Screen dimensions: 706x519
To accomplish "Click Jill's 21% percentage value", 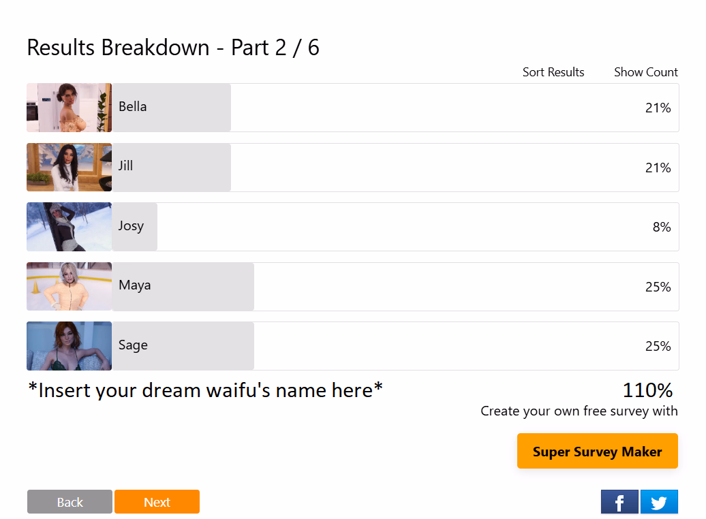I will coord(658,168).
